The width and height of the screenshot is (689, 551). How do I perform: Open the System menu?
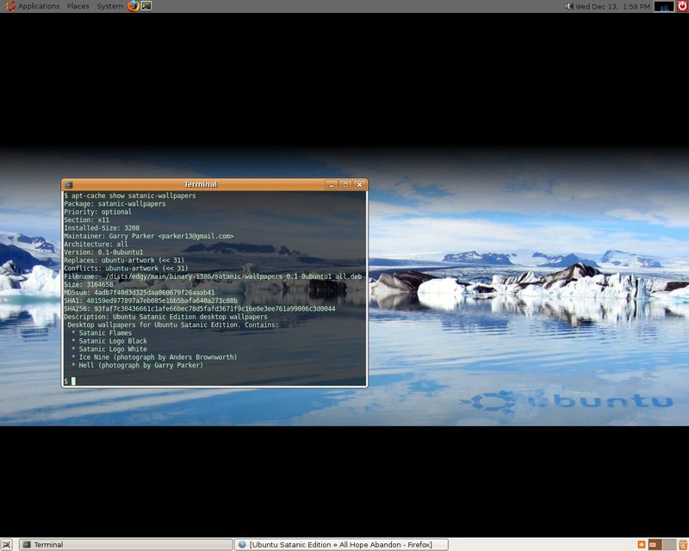[109, 6]
